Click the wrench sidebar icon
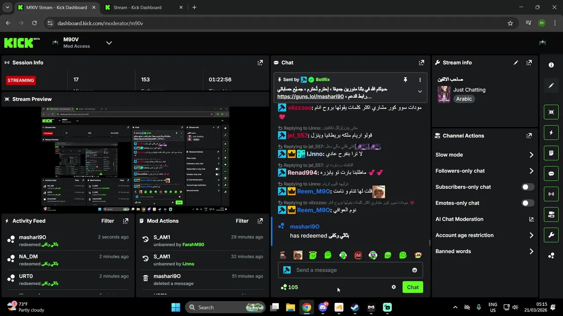This screenshot has height=316, width=563. pos(551,235)
